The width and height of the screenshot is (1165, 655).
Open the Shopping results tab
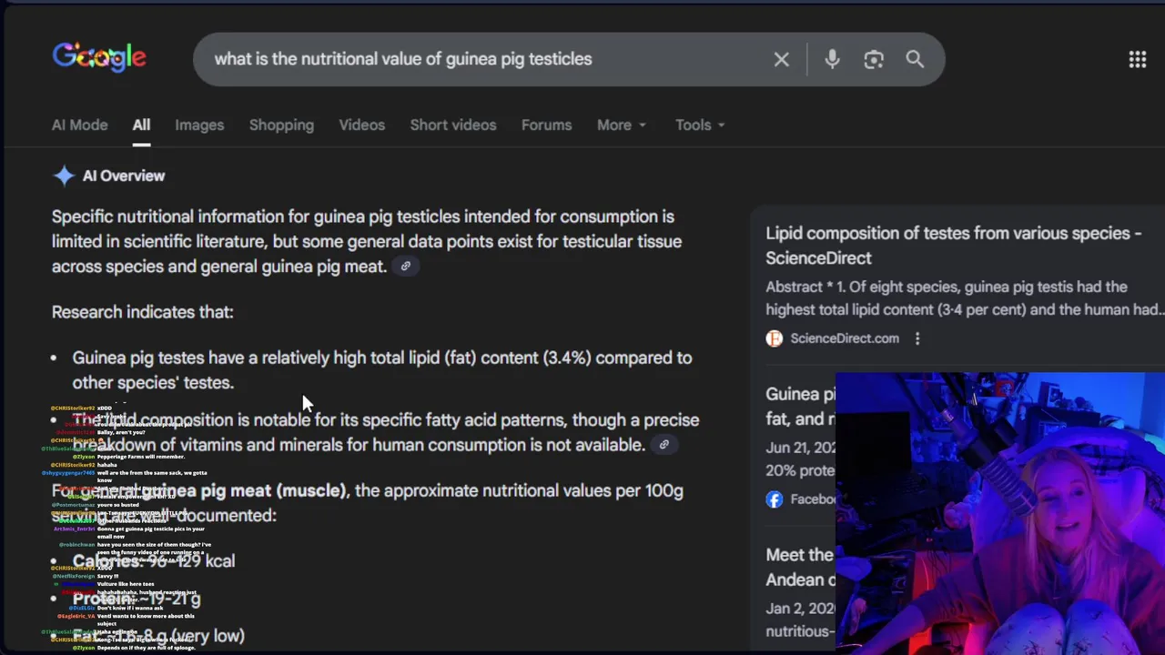tap(281, 126)
